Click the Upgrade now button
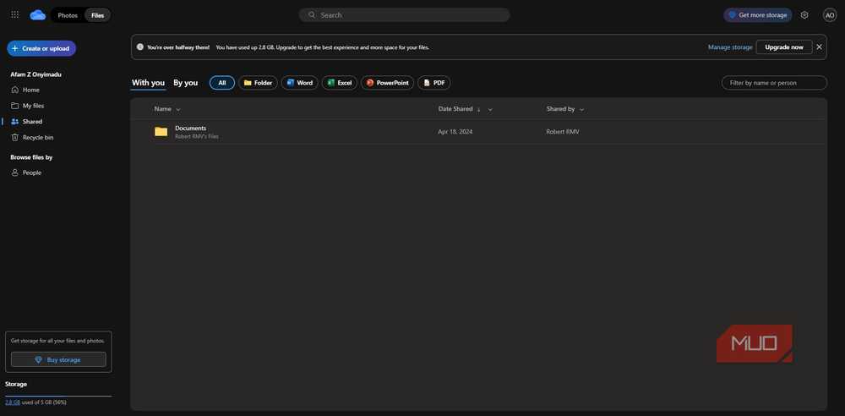Viewport: 845px width, 416px height. 784,47
